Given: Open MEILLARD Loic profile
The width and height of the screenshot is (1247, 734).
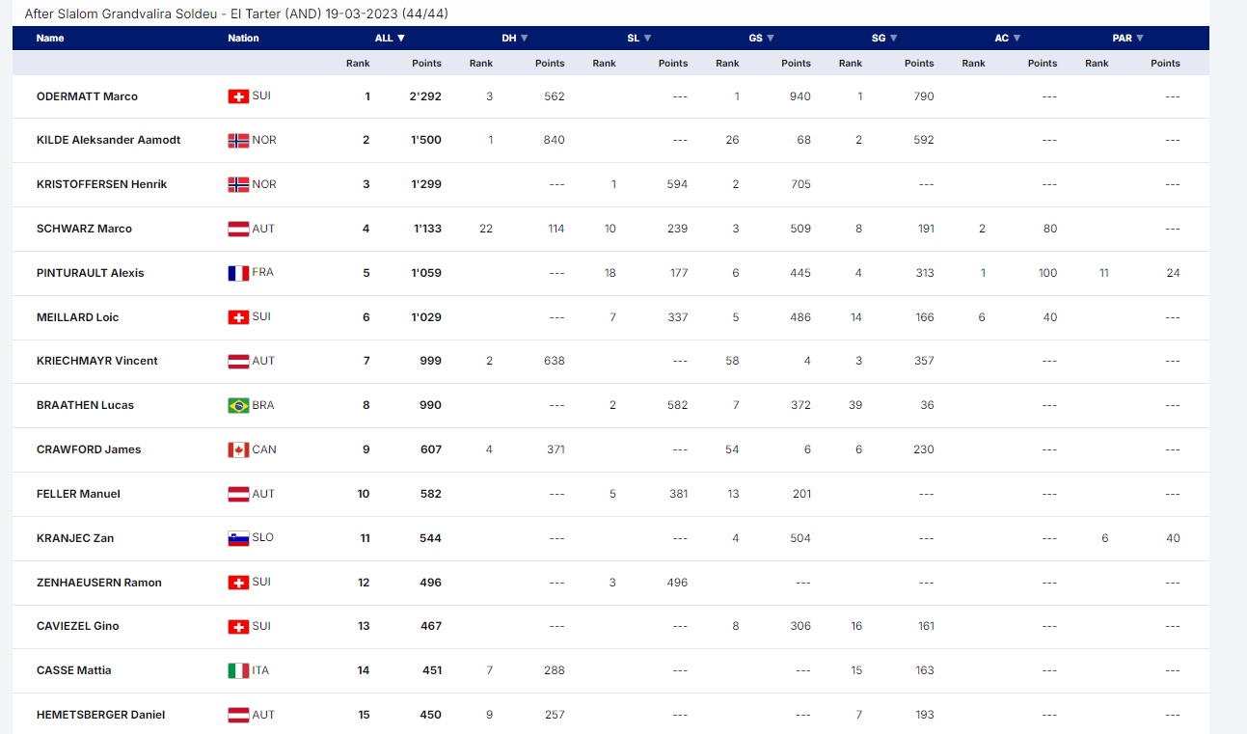Looking at the screenshot, I should coord(77,317).
